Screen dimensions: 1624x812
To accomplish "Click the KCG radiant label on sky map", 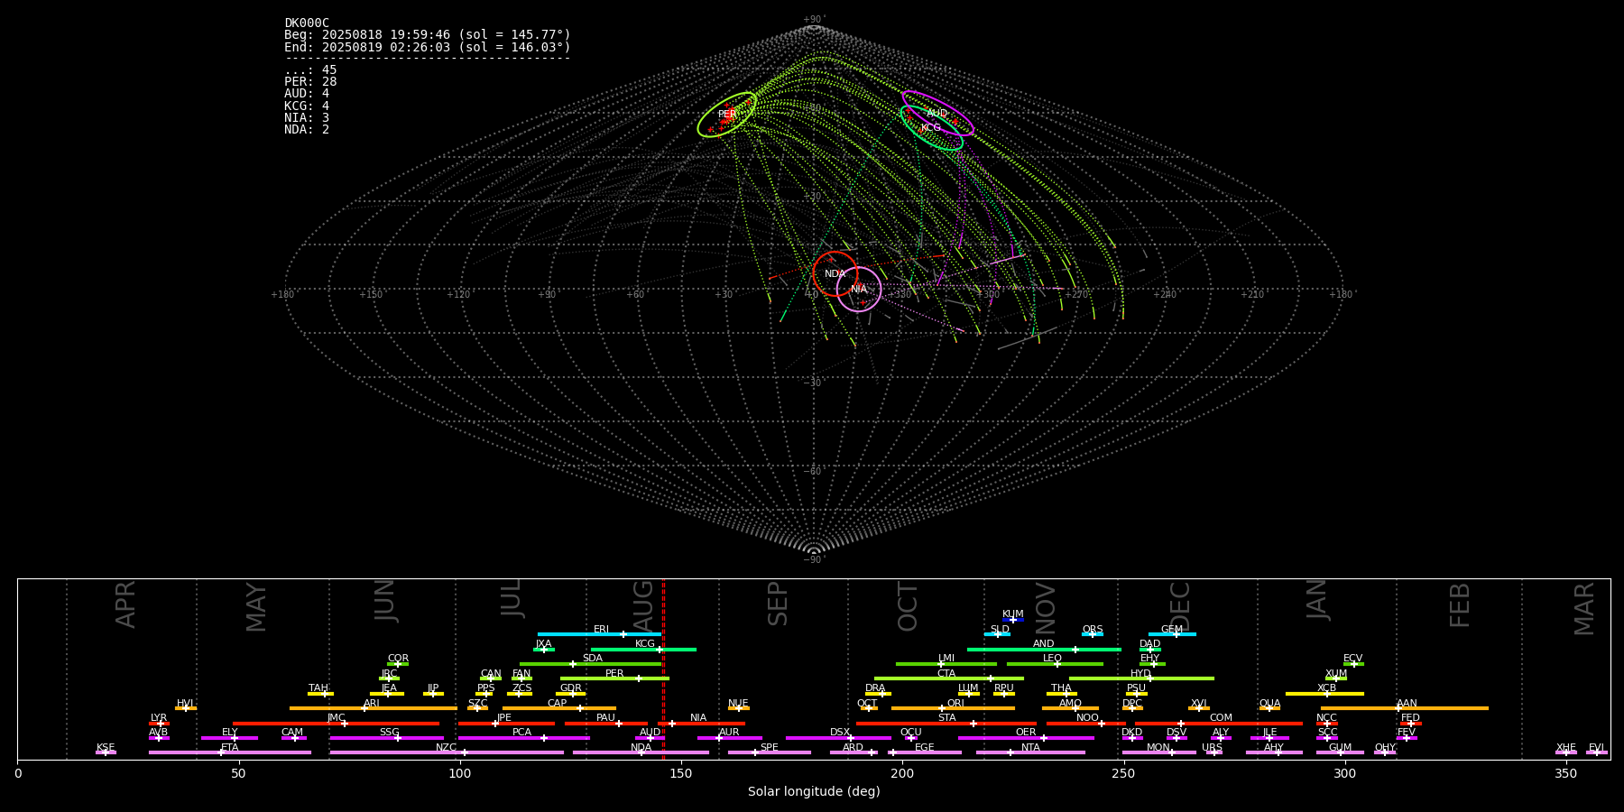I will click(x=930, y=128).
